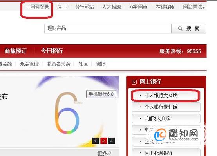Open the 人才招聘 recruitment page
This screenshot has height=156, width=217.
(111, 7)
